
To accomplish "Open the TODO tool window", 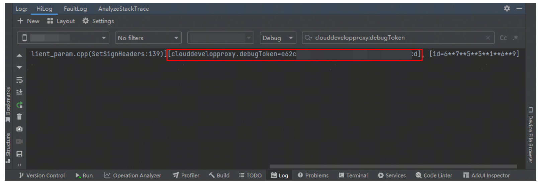I will [x=251, y=175].
